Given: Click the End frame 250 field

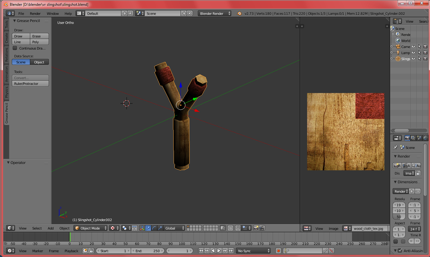Looking at the screenshot, I should [148, 251].
